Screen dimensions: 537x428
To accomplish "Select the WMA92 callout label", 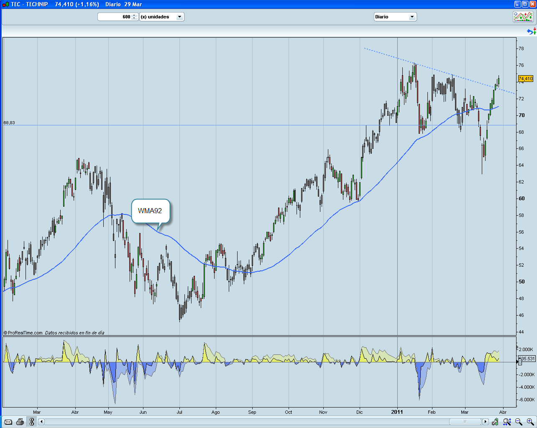I will click(150, 211).
